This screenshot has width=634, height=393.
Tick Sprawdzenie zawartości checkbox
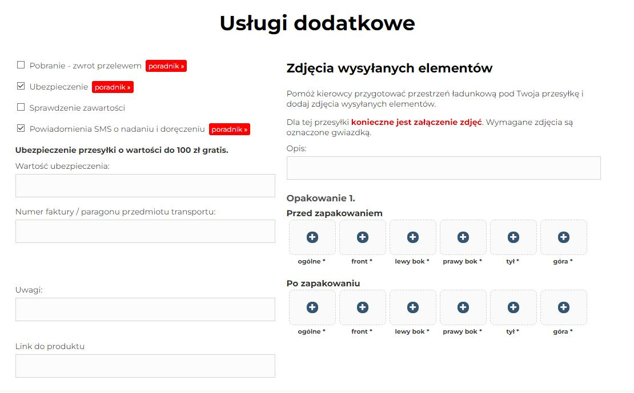(21, 107)
